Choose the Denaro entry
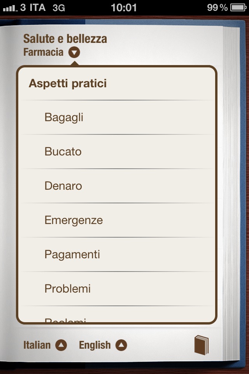Screen dimensions: 249x374 point(117,186)
